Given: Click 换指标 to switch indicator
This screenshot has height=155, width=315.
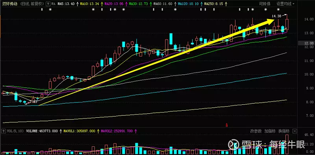Looking at the screenshot, I should (x=283, y=131).
